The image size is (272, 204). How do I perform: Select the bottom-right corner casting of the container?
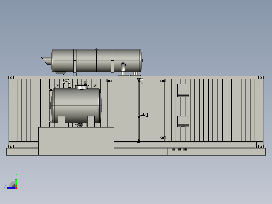coord(261,146)
